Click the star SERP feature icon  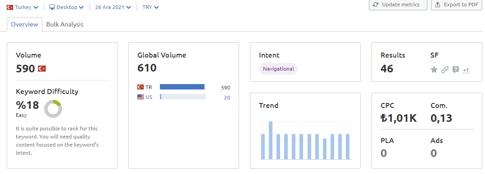tap(434, 70)
